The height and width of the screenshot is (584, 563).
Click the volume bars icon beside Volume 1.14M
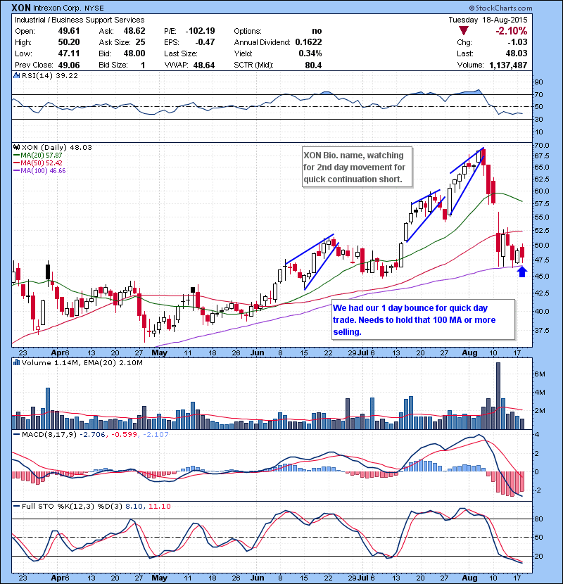click(x=16, y=362)
